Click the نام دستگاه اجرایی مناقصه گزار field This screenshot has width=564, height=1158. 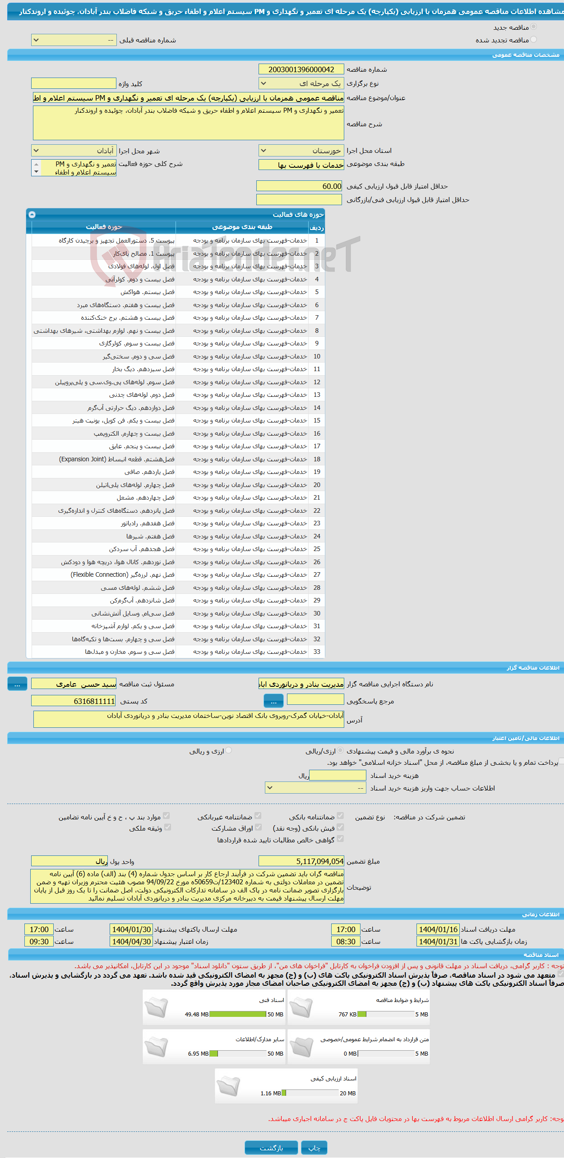click(301, 685)
